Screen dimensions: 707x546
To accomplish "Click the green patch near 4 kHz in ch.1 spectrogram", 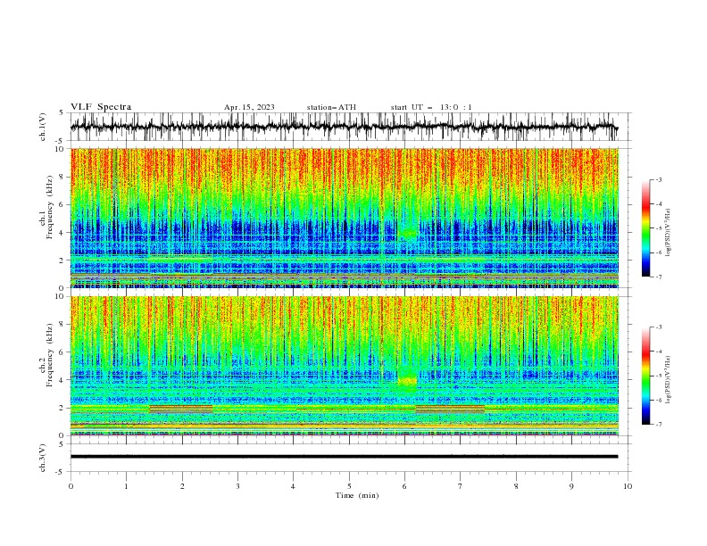I will (409, 233).
